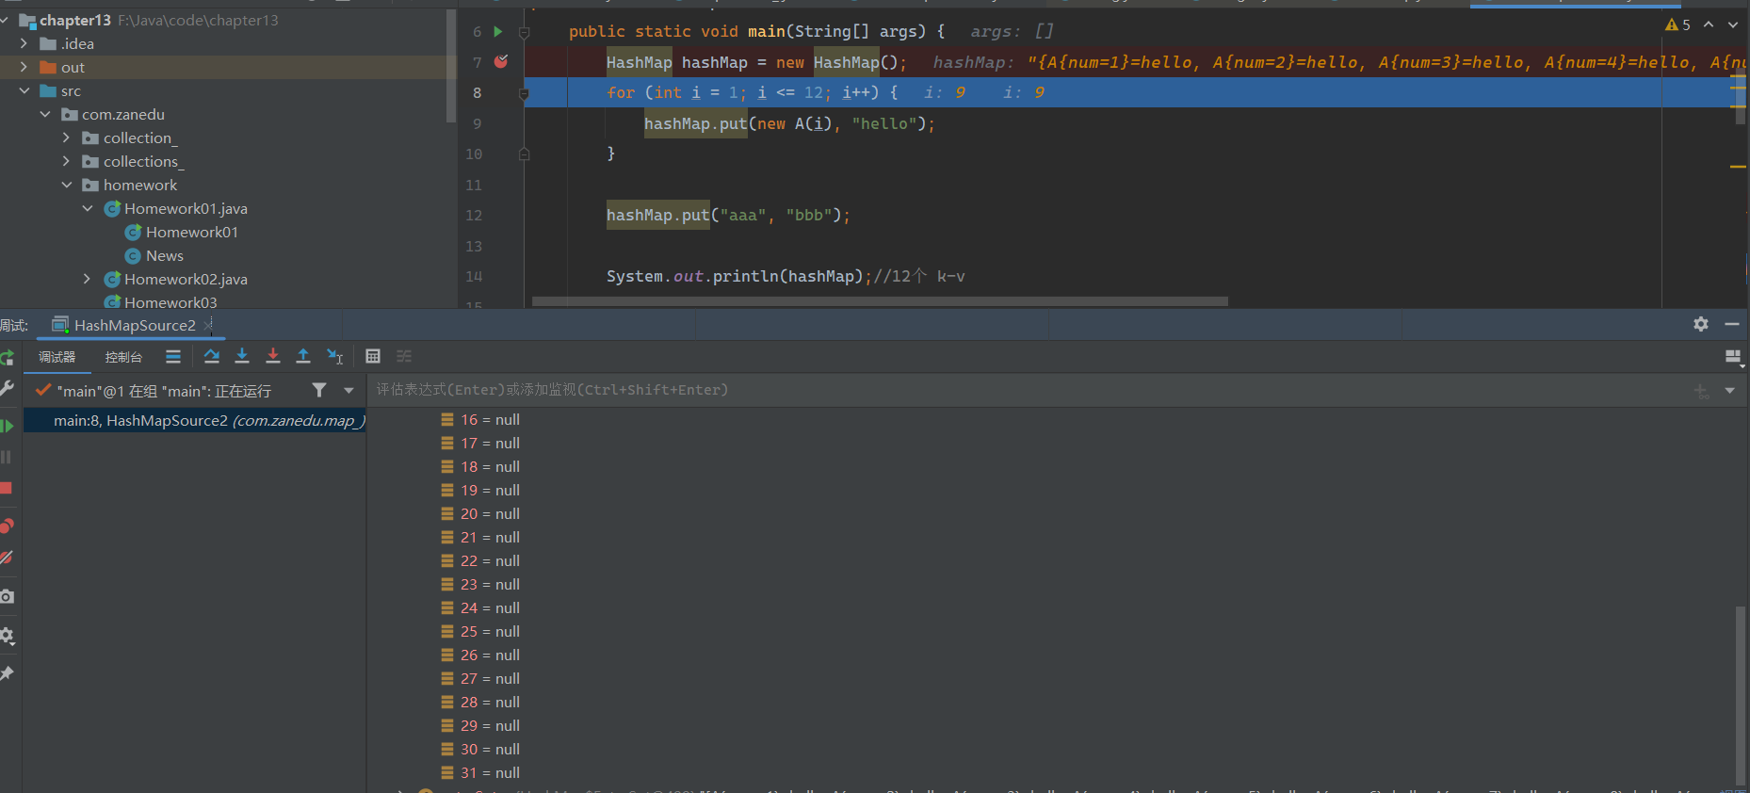
Task: Go to previous highlighted problem arrow
Action: click(x=1709, y=24)
